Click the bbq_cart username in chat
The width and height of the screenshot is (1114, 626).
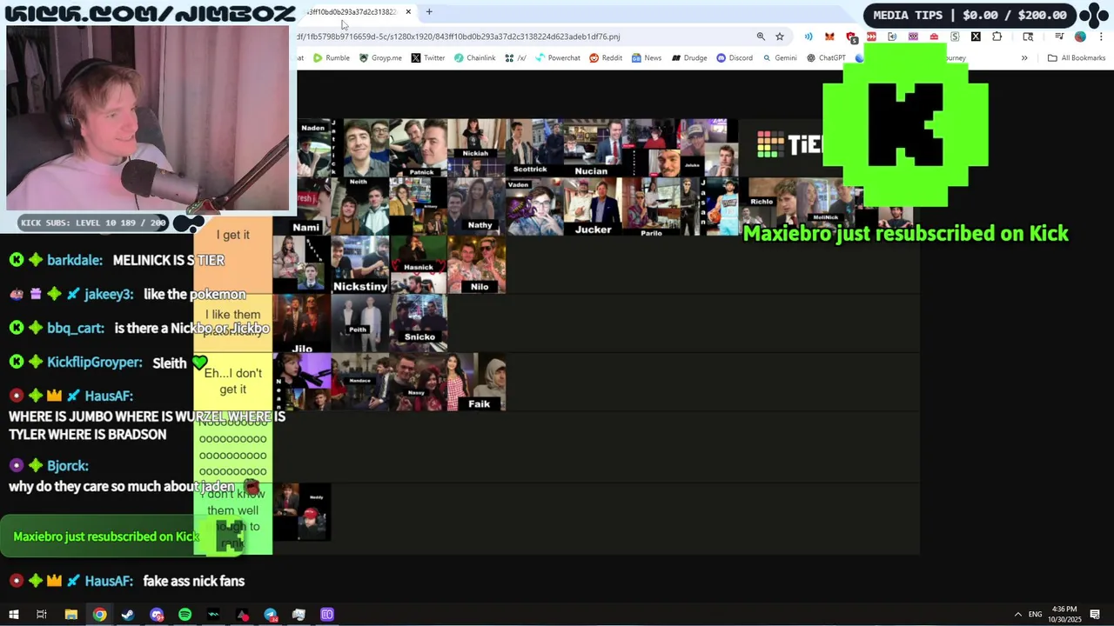pyautogui.click(x=76, y=328)
